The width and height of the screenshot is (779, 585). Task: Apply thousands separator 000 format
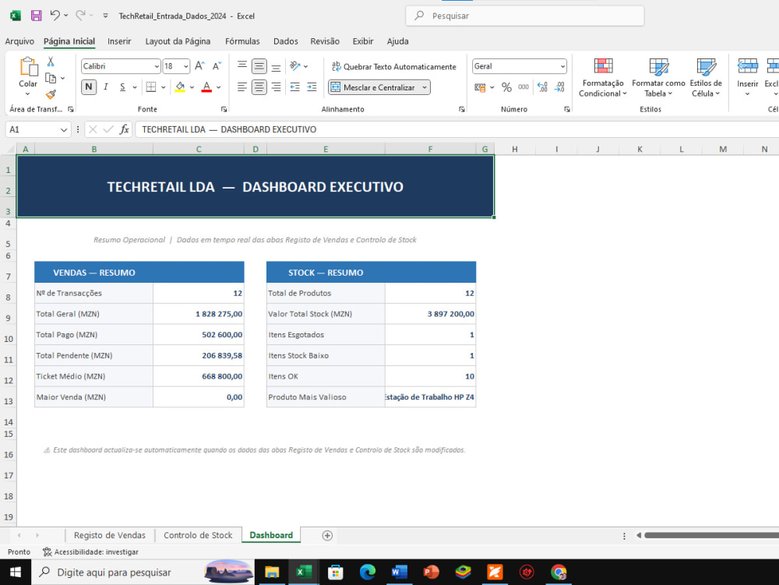pyautogui.click(x=523, y=87)
